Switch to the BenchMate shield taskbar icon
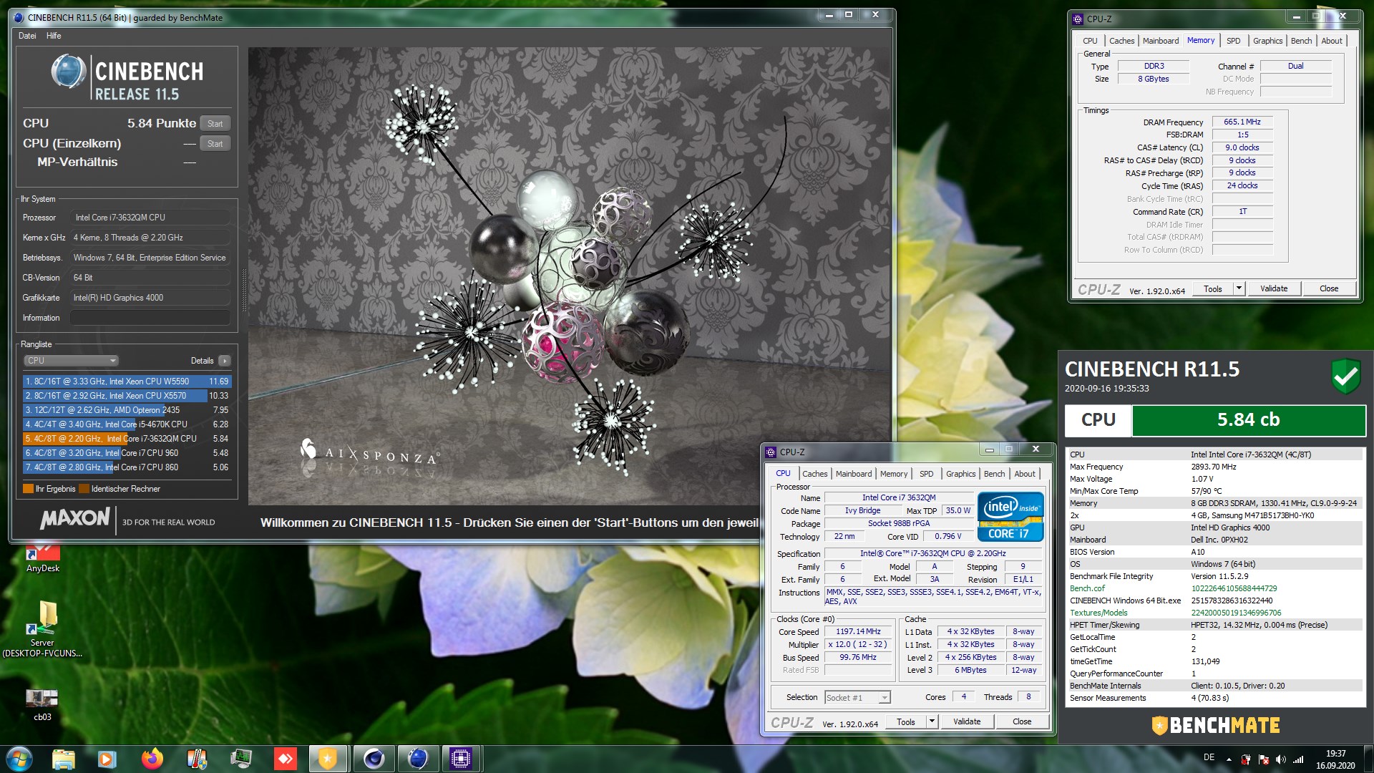 click(328, 758)
